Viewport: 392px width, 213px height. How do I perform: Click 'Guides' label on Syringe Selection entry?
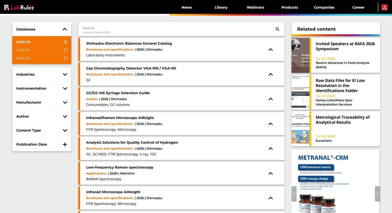[x=92, y=99]
